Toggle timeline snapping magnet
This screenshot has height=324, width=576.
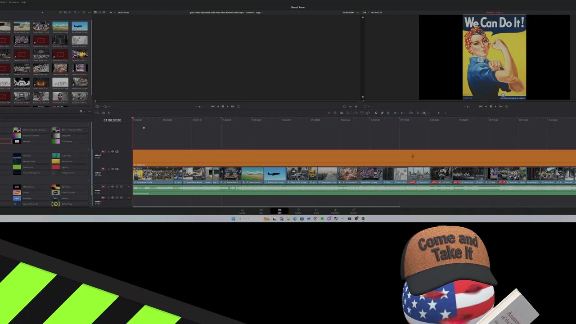[376, 113]
